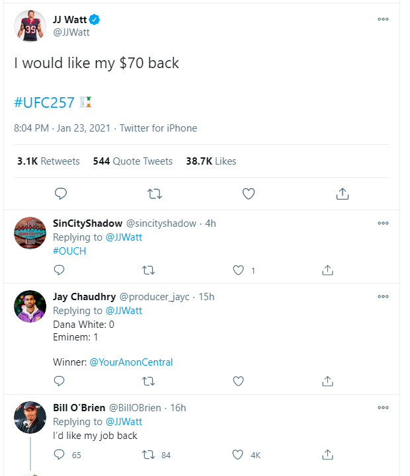Share SinCityShadow's reply
Viewport: 410px width, 476px height.
327,270
